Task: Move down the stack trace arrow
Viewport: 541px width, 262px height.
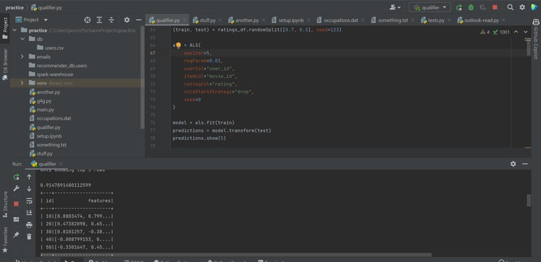Action: click(x=29, y=189)
